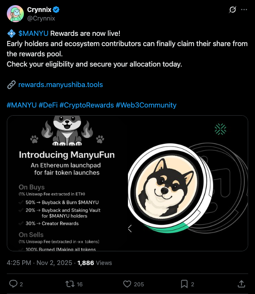The image size is (255, 294).
Task: Open Crynnix profile avatar
Action: [x=15, y=14]
